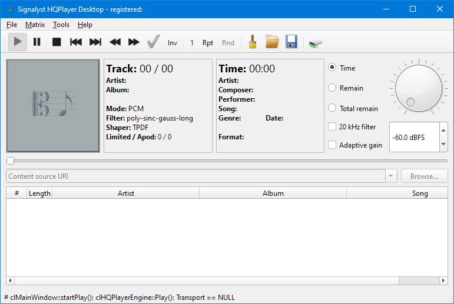Stop playback with the Stop button
454x304 pixels.
coord(57,42)
